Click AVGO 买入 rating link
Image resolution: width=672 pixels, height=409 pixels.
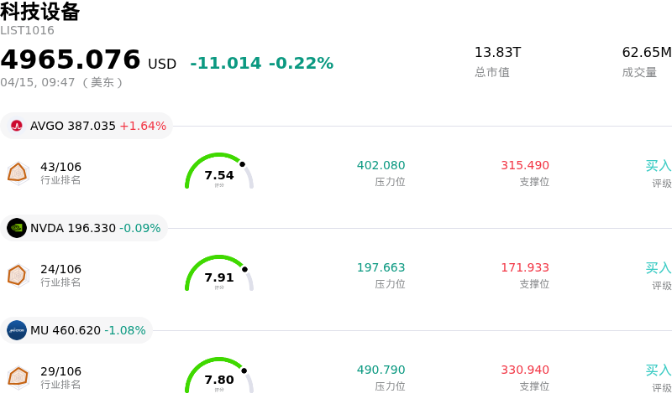(x=658, y=166)
